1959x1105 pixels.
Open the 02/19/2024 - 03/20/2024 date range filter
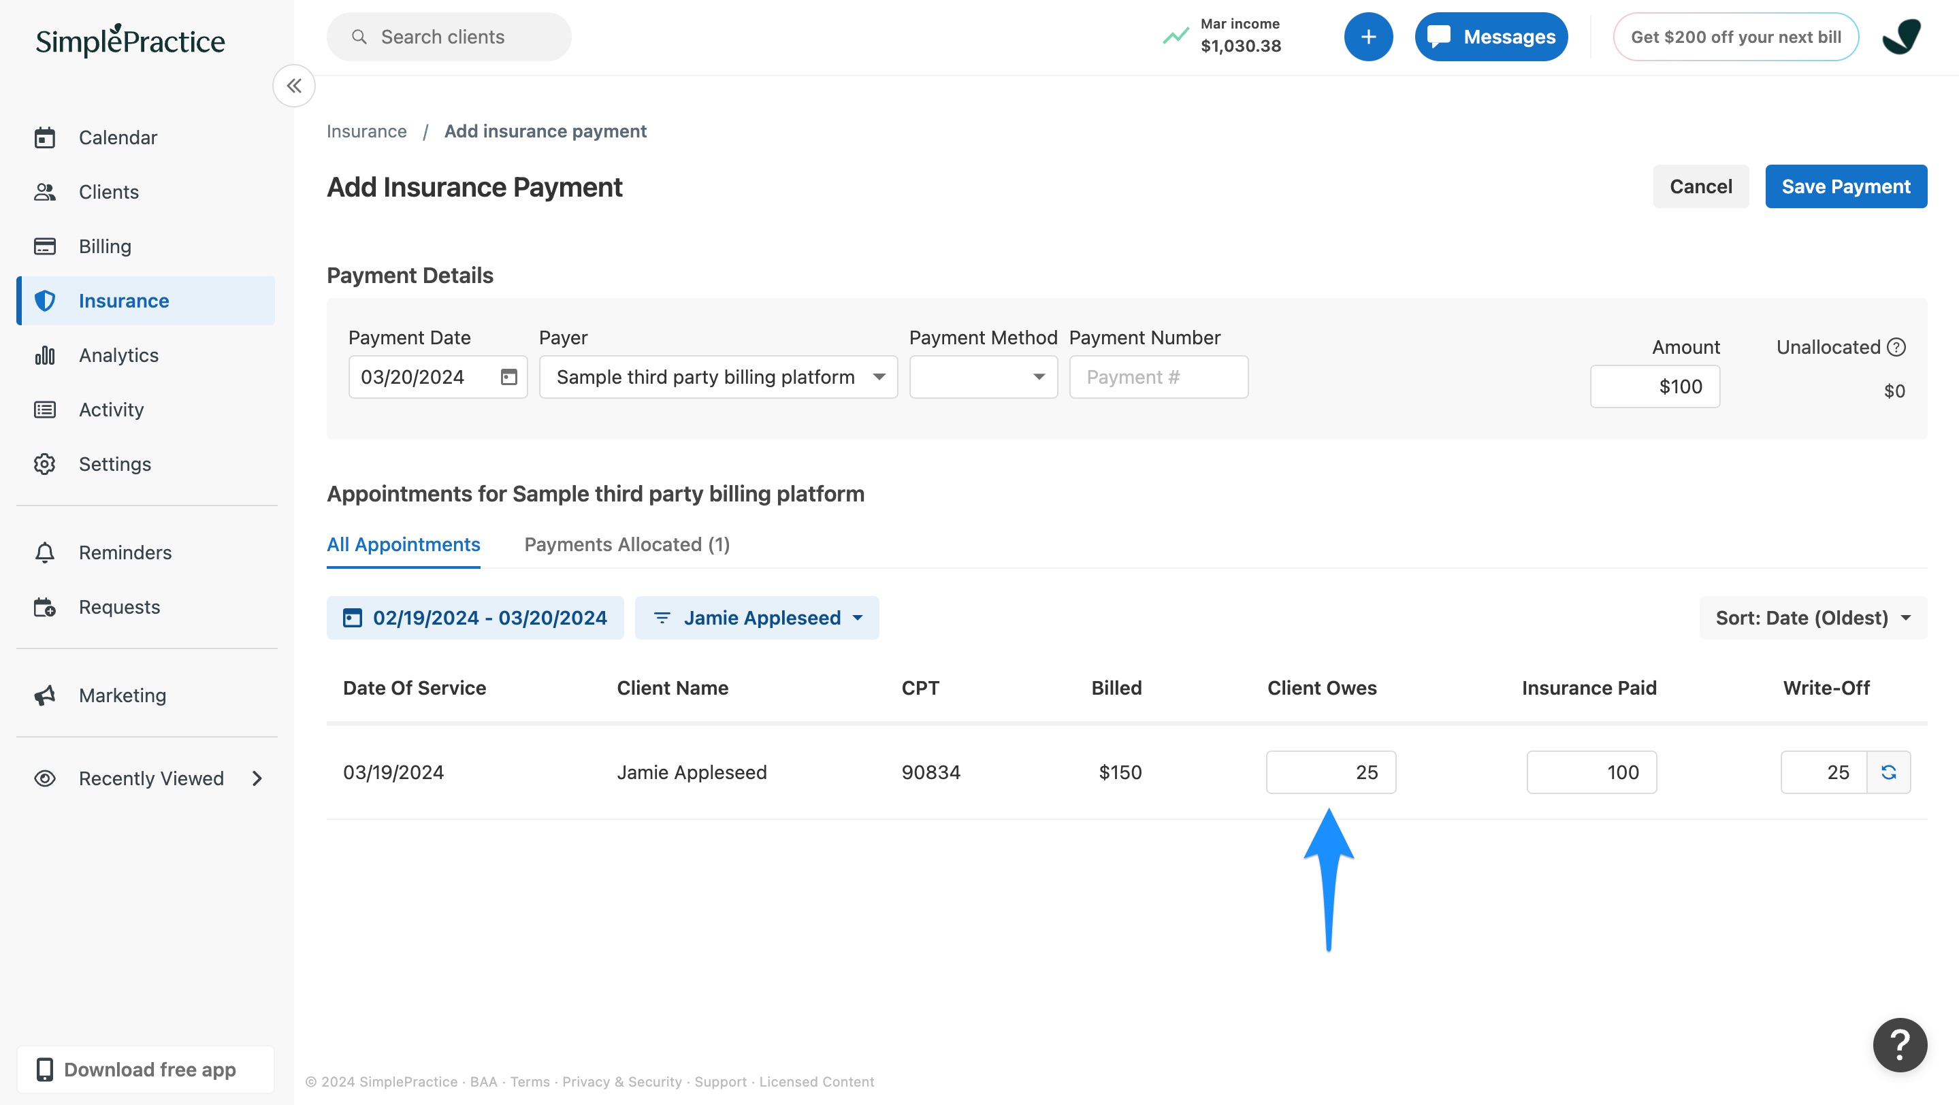coord(475,618)
